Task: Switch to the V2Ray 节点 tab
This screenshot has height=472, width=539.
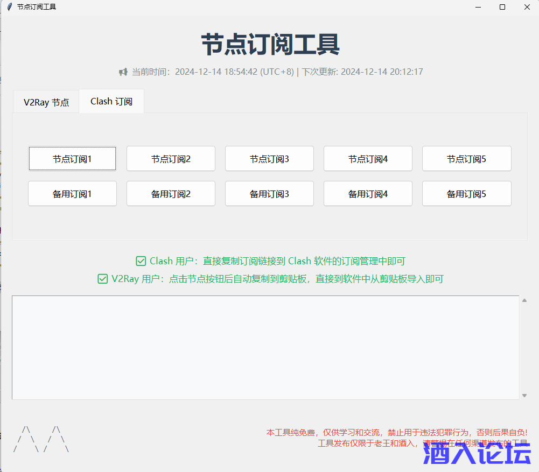Action: pos(46,102)
